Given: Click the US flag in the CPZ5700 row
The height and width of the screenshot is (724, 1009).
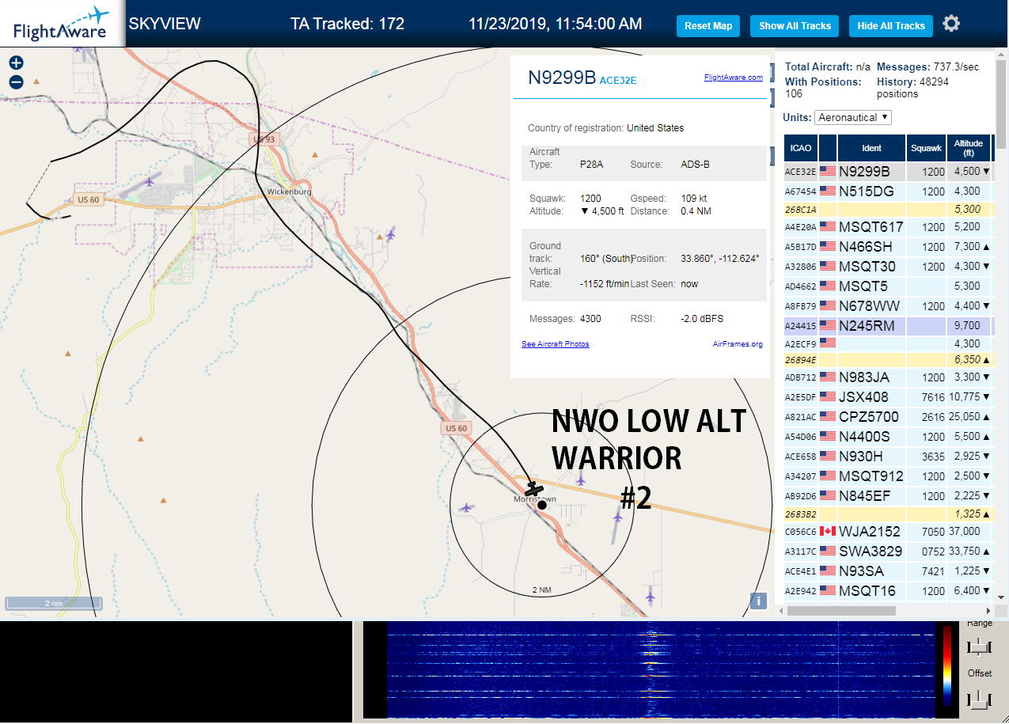Looking at the screenshot, I should pyautogui.click(x=828, y=416).
